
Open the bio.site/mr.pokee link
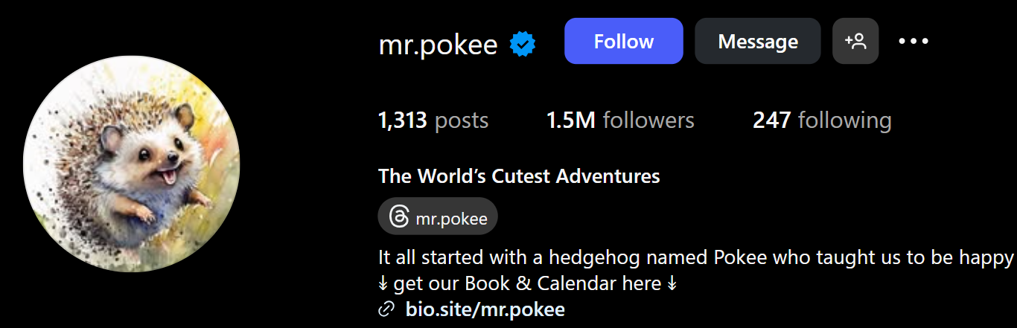(x=485, y=309)
